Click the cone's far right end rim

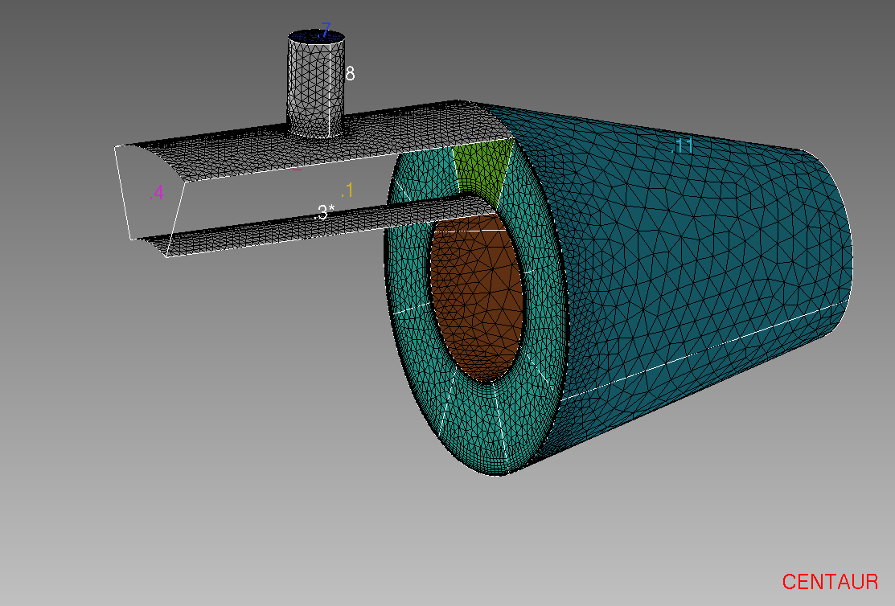pyautogui.click(x=849, y=241)
